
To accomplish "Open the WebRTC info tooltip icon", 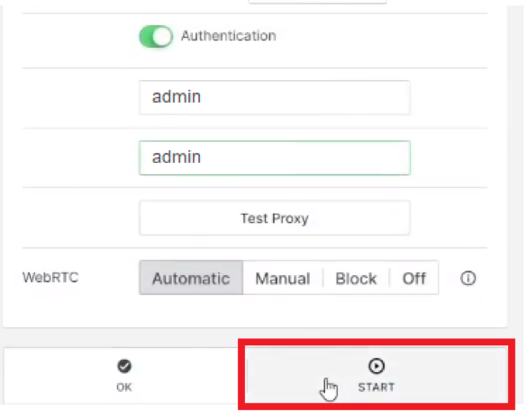I will coord(468,278).
